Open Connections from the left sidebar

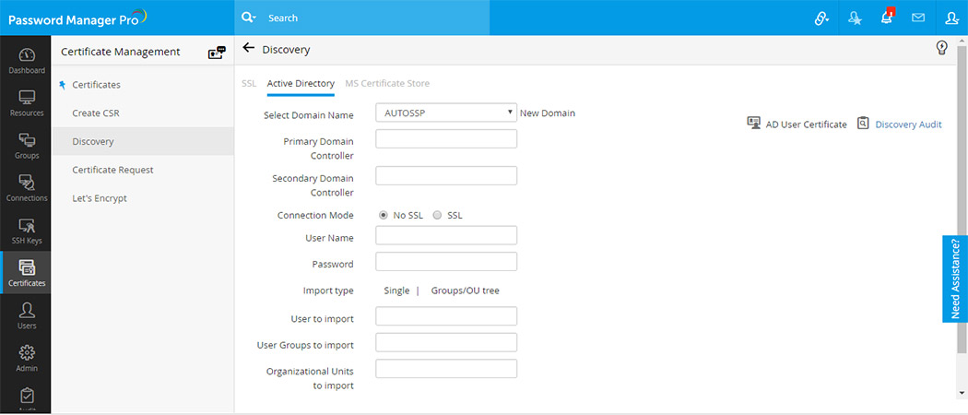pos(26,188)
